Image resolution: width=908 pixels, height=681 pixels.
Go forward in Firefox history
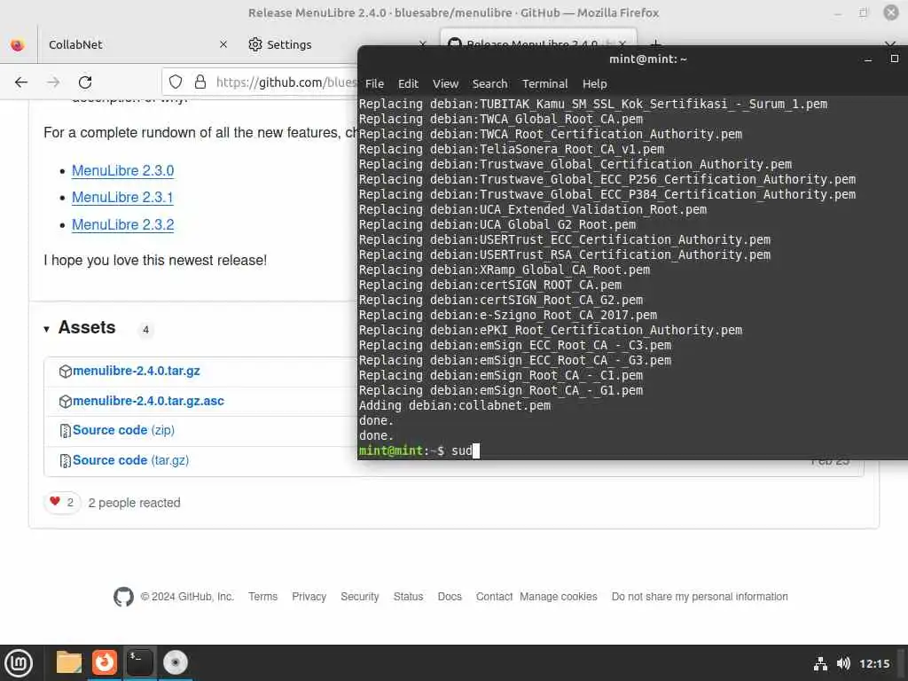(53, 82)
